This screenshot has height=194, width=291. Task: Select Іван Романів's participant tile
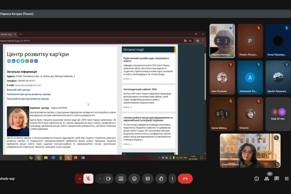(x=222, y=77)
